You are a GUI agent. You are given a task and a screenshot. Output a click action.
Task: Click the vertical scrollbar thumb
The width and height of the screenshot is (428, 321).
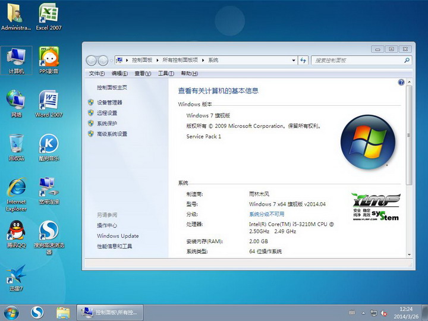(409, 135)
